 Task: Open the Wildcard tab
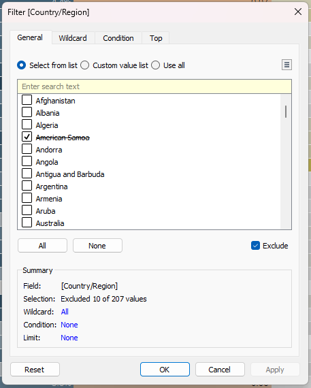tap(73, 38)
